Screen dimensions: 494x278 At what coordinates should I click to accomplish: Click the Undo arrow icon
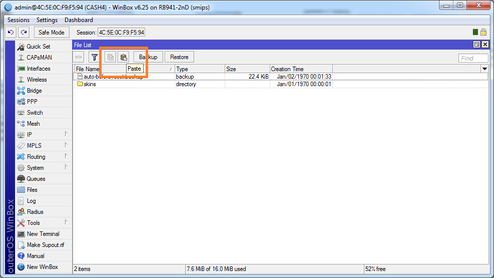tap(11, 33)
